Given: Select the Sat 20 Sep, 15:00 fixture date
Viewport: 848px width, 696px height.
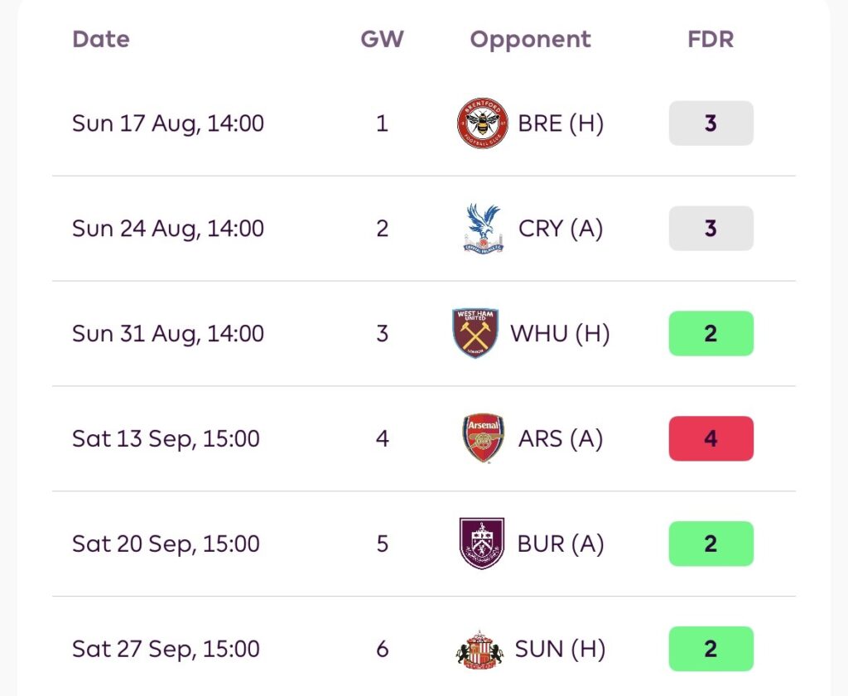Looking at the screenshot, I should [x=166, y=544].
